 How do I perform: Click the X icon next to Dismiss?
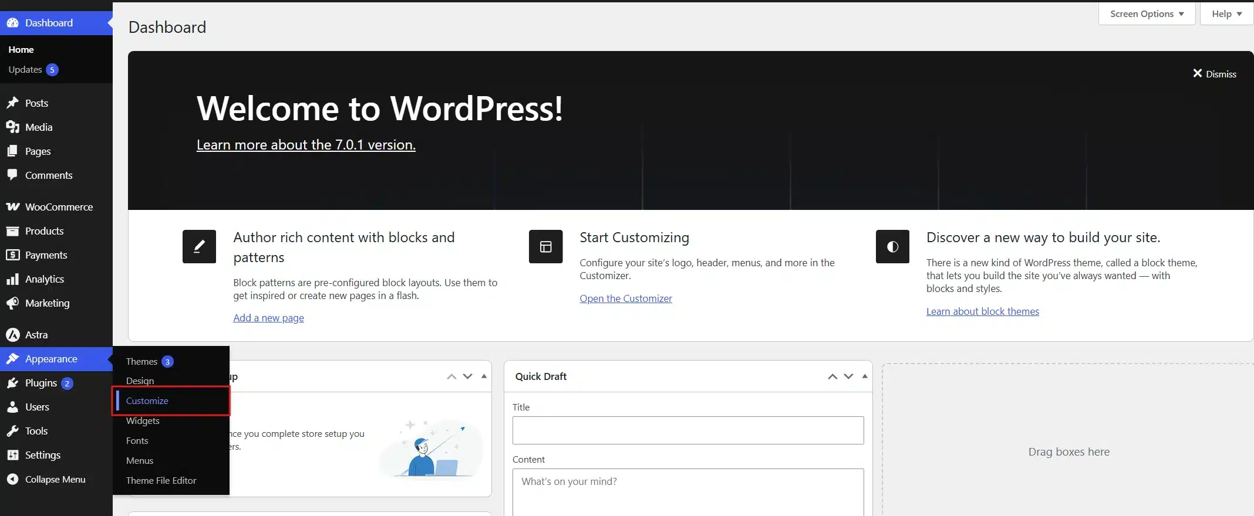(x=1198, y=73)
